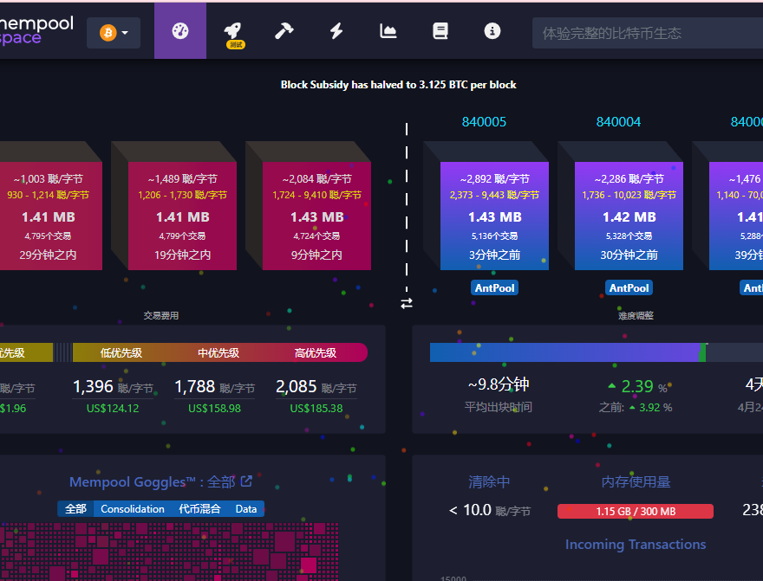The width and height of the screenshot is (763, 581).
Task: Select mined block with 5,328 transactions
Action: (x=629, y=216)
